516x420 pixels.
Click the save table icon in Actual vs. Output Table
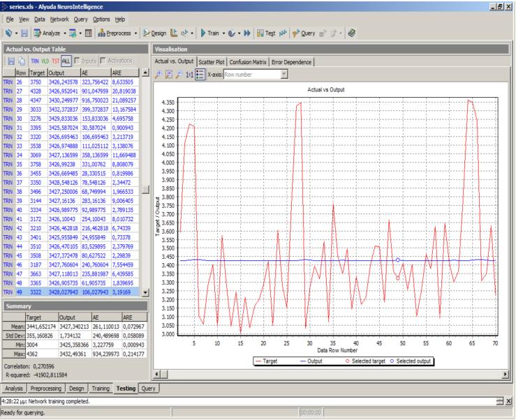coord(11,61)
